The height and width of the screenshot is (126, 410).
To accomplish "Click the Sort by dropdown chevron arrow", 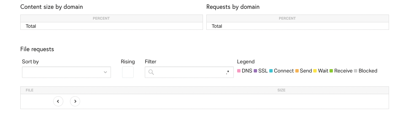I will (105, 72).
